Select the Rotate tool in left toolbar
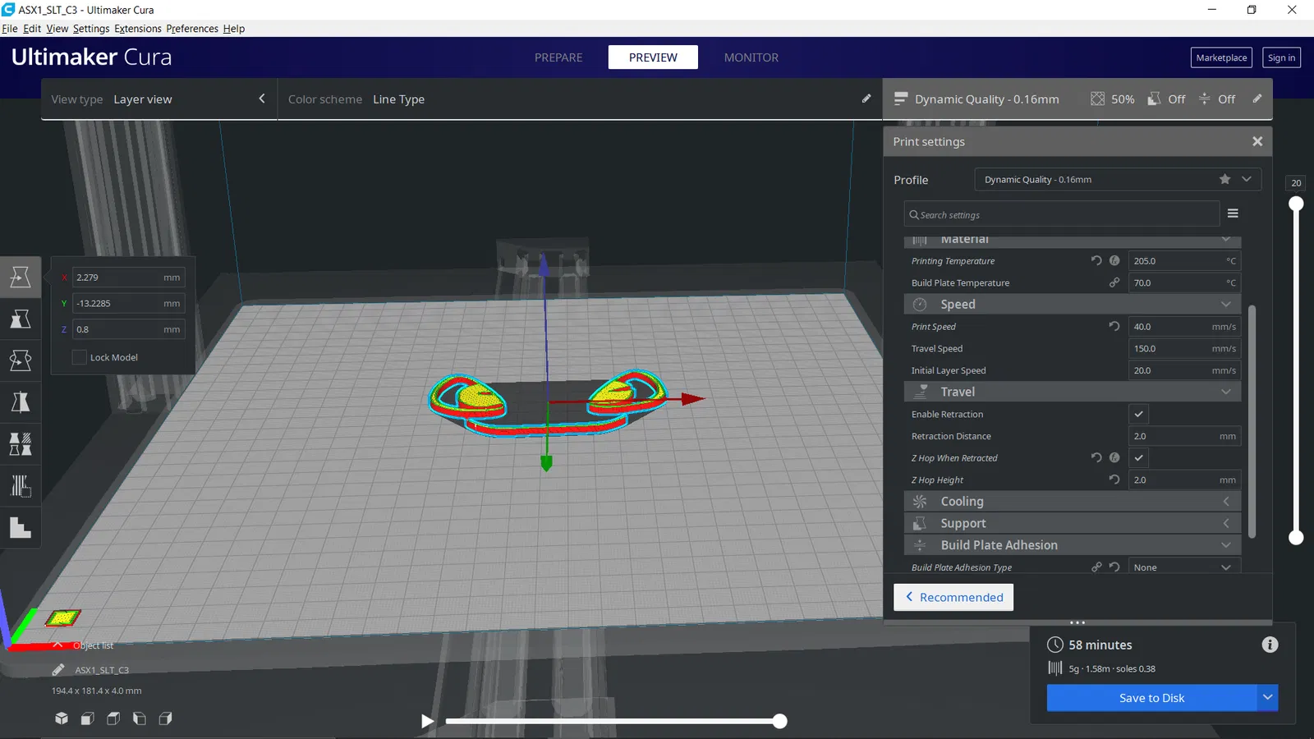 pyautogui.click(x=21, y=360)
